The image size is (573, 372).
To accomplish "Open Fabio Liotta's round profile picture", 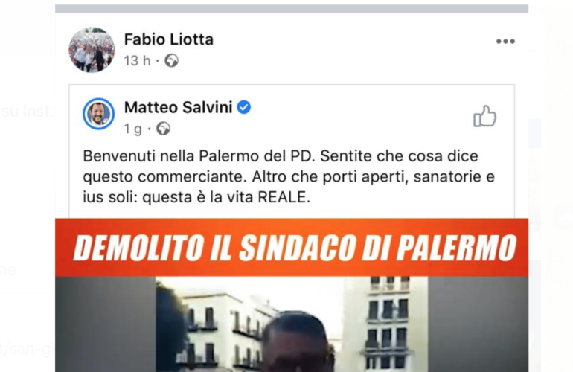I will click(92, 50).
